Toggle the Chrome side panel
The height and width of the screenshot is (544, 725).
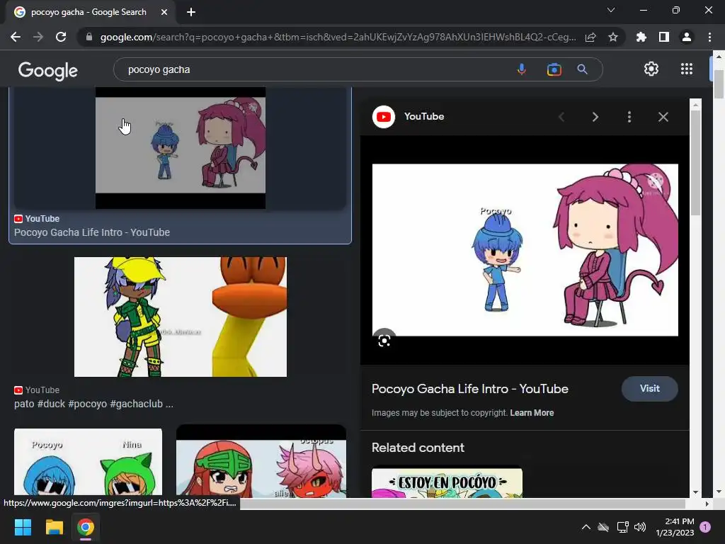coord(664,37)
